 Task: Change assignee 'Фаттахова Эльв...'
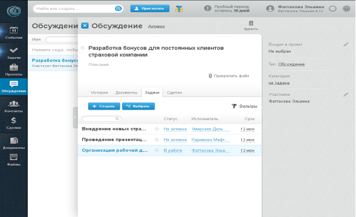coord(211,151)
